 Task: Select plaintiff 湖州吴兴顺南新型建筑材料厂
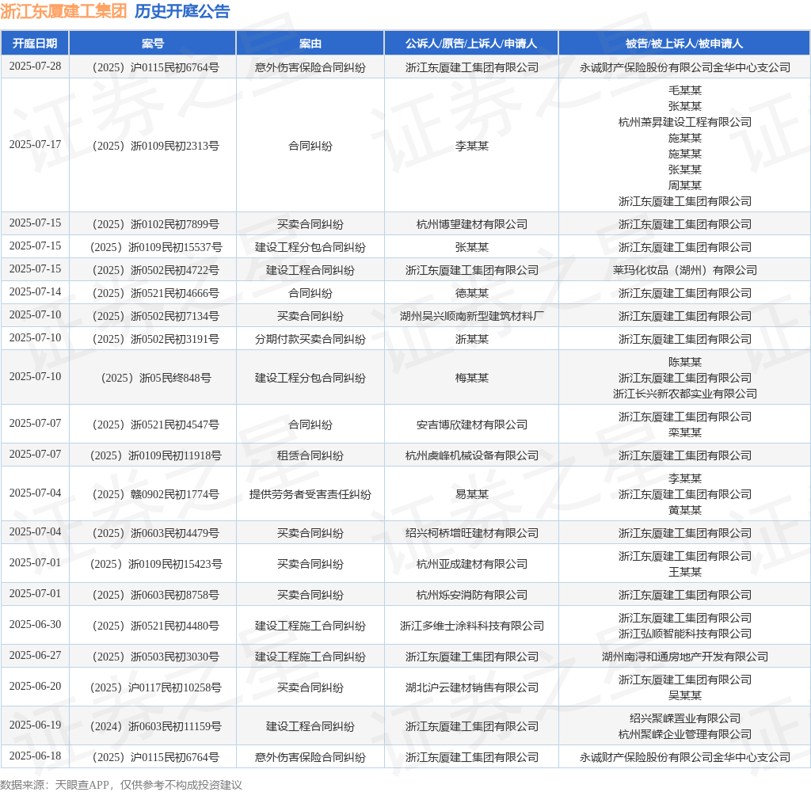472,316
